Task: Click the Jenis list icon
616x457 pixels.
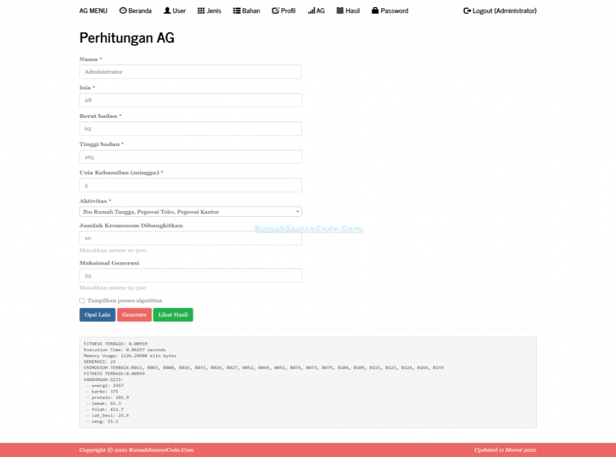Action: (x=200, y=10)
